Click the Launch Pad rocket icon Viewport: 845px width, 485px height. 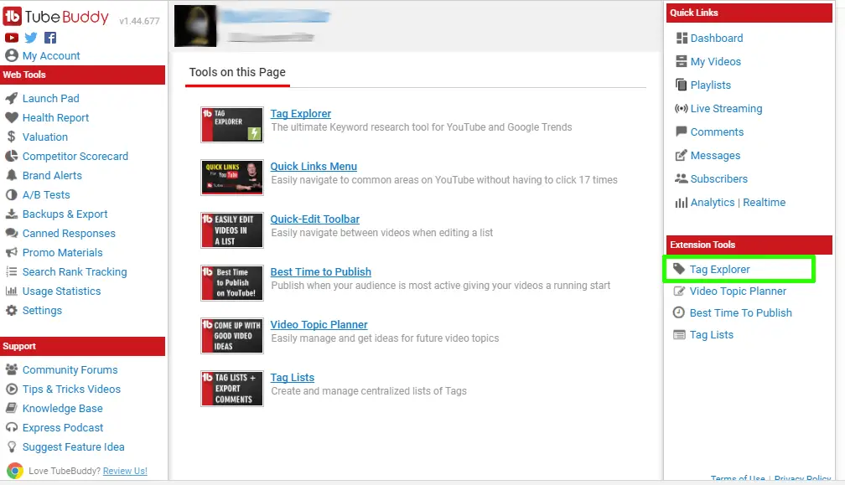[x=12, y=99]
